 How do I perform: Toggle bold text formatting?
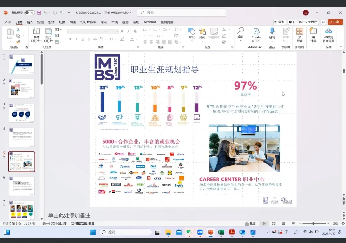tap(70, 39)
